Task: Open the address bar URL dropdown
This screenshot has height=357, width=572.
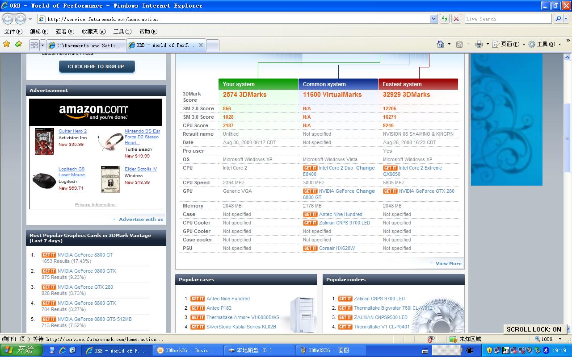Action: 433,19
